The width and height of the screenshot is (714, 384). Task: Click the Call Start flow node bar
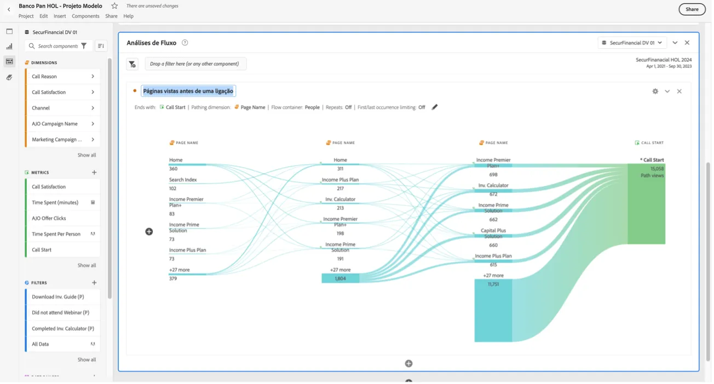pyautogui.click(x=646, y=203)
